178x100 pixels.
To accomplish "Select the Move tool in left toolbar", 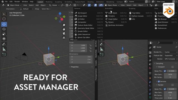I will [4, 24].
